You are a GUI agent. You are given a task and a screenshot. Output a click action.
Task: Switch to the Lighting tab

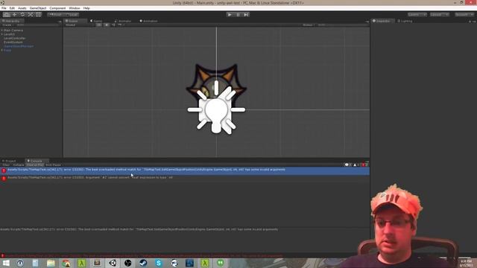[405, 21]
